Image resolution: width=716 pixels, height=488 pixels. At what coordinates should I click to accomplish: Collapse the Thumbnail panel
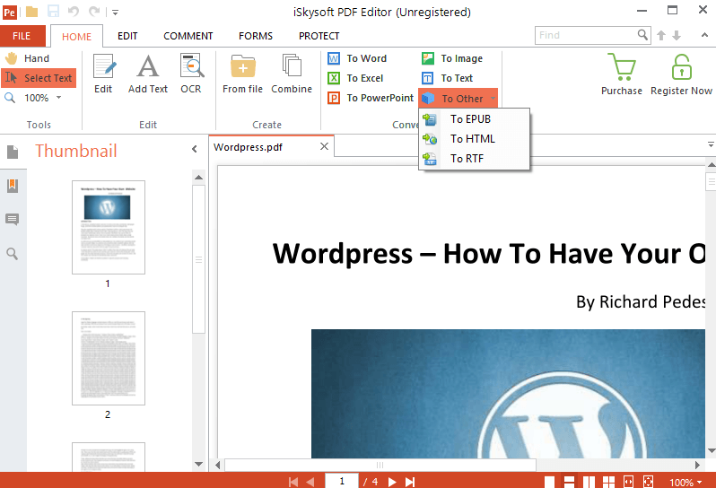[x=195, y=149]
